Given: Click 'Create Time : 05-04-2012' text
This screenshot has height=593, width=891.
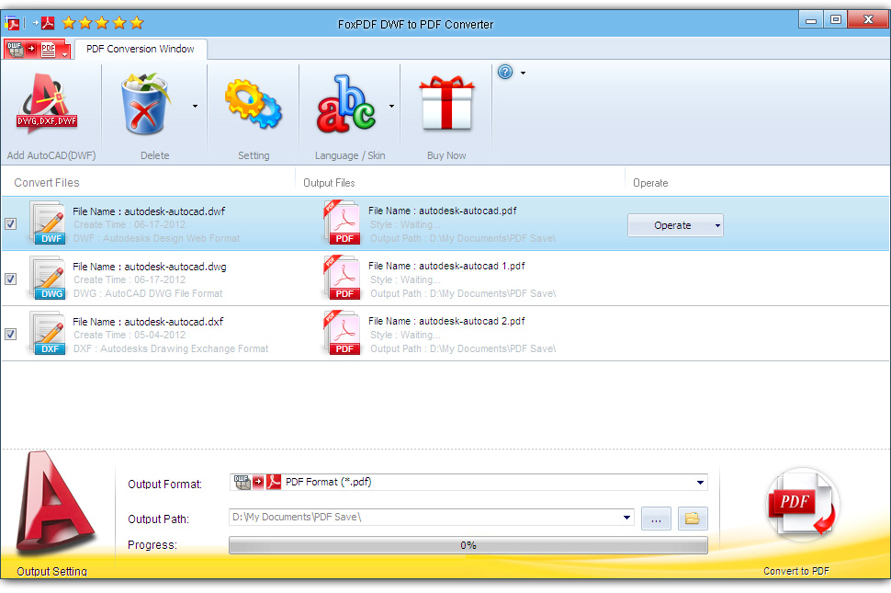Looking at the screenshot, I should [129, 335].
